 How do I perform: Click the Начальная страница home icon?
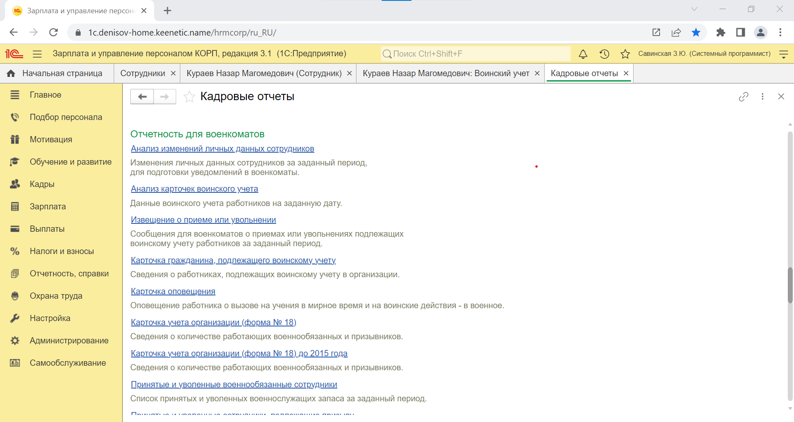(11, 73)
